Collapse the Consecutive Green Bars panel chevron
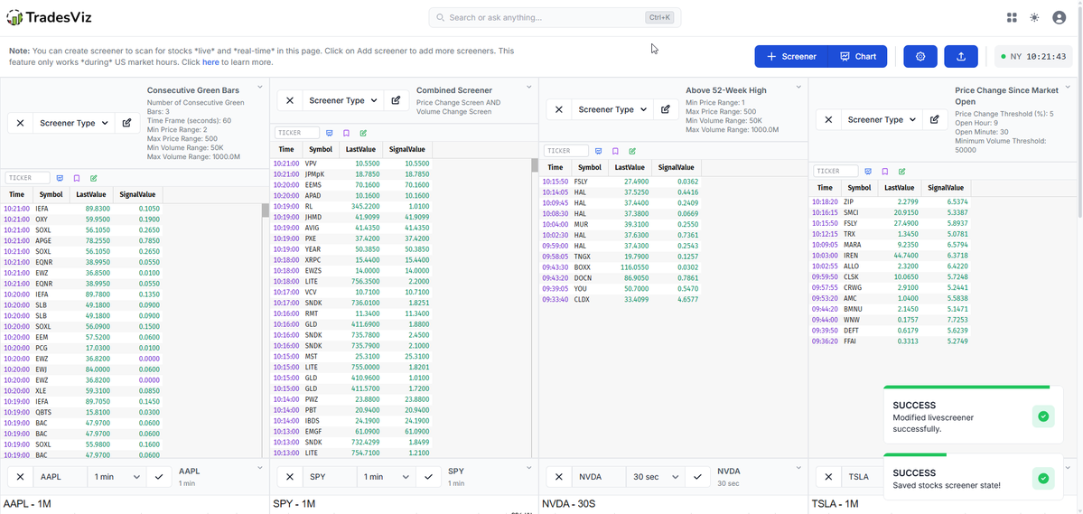Image resolution: width=1083 pixels, height=514 pixels. click(260, 87)
